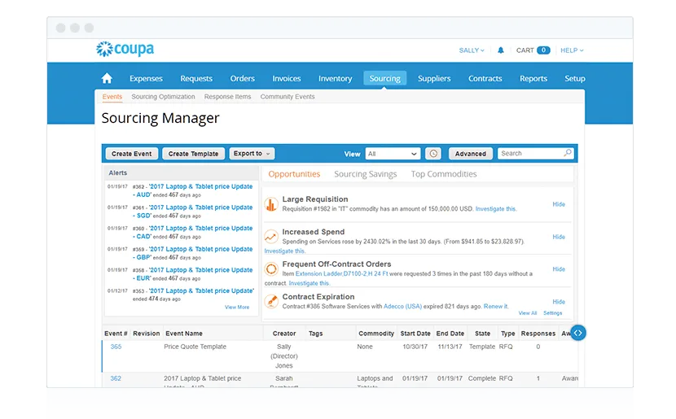Screen dimensions: 676x419
Task: Click Investigate this for Large Requisition
Action: (495, 209)
